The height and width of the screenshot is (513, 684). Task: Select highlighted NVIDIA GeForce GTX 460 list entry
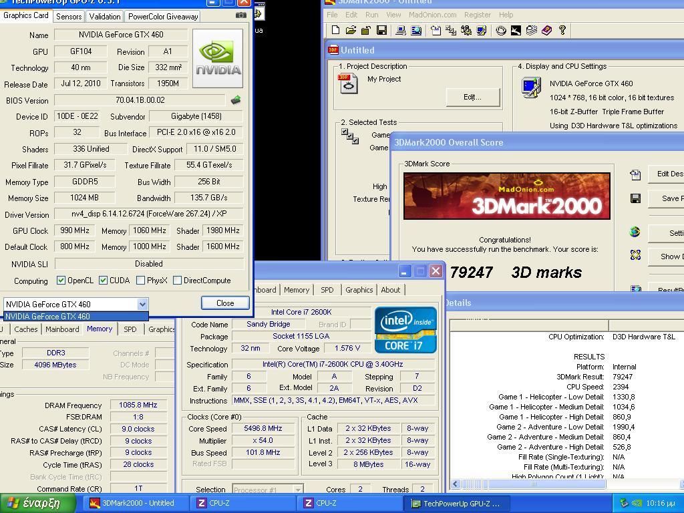coord(75,316)
